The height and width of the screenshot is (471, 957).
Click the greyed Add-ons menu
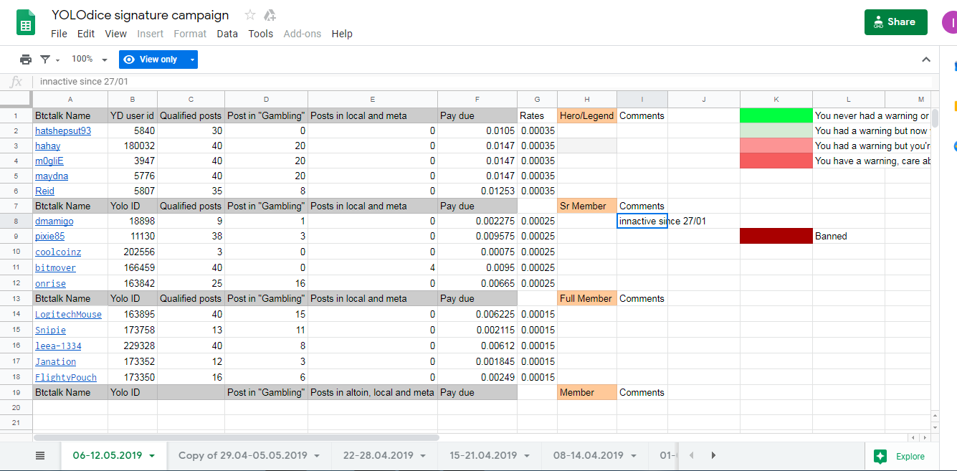(x=303, y=34)
